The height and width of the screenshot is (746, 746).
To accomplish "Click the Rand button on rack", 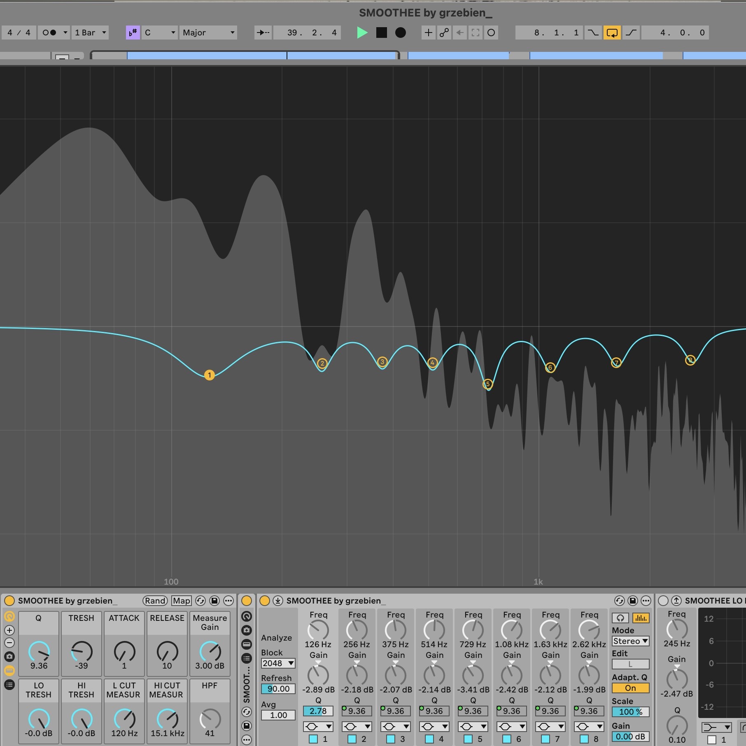I will point(155,601).
